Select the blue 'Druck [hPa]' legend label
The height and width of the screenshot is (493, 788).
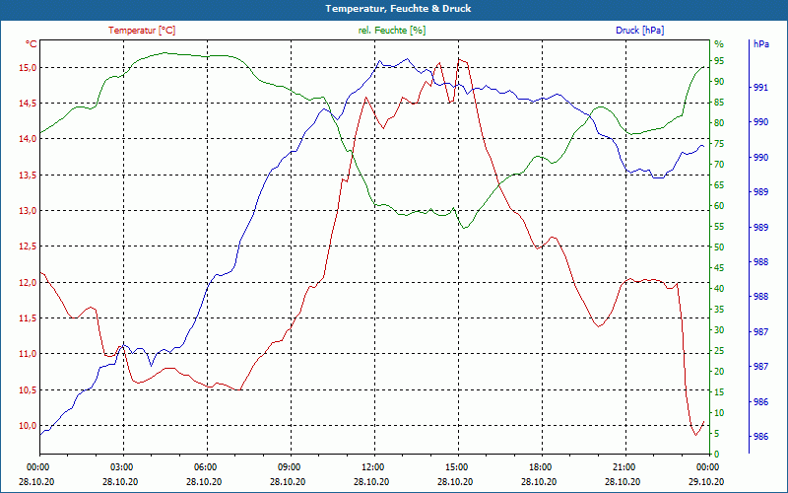point(639,31)
